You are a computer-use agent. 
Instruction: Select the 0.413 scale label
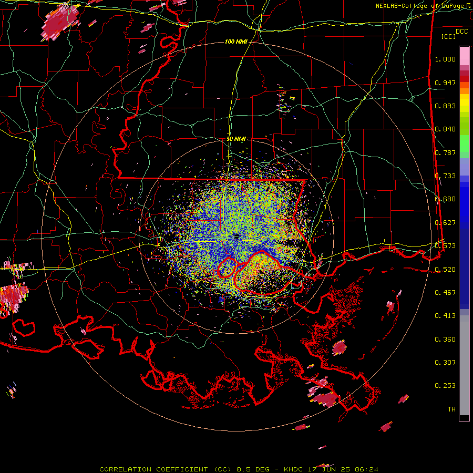coord(445,316)
